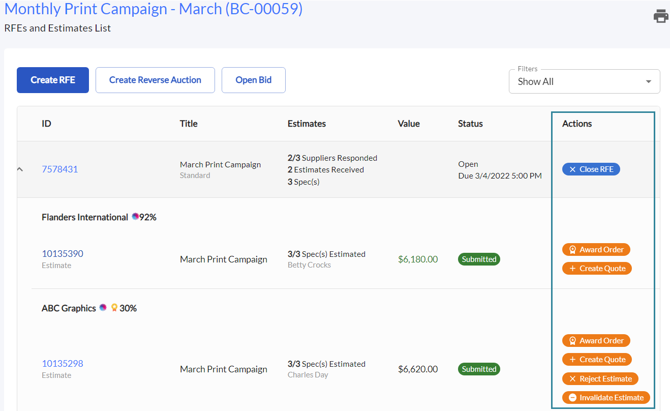Click the Reject Estimate button
Viewport: 670px width, 411px height.
coord(600,378)
